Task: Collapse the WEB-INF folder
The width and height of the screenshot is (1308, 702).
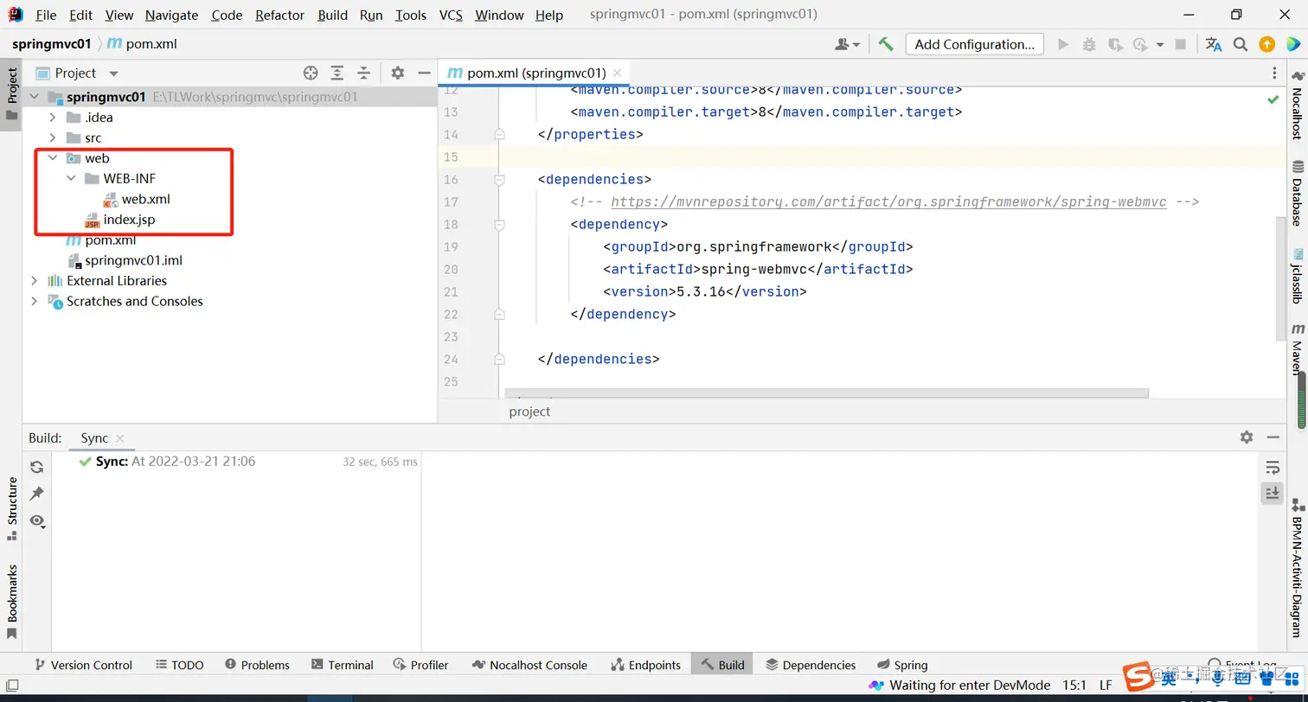Action: 71,178
